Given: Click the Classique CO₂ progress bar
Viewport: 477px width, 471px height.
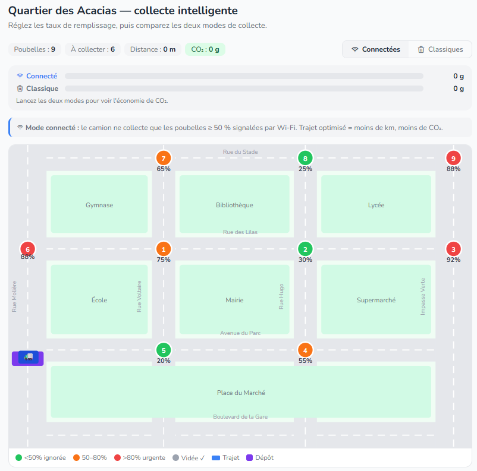Looking at the screenshot, I should pyautogui.click(x=244, y=88).
